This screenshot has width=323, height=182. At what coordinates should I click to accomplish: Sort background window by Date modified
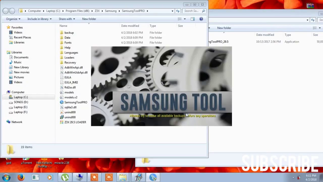(265, 35)
